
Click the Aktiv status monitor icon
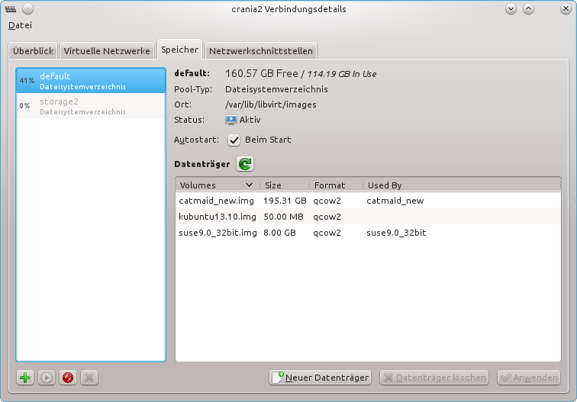tap(231, 120)
